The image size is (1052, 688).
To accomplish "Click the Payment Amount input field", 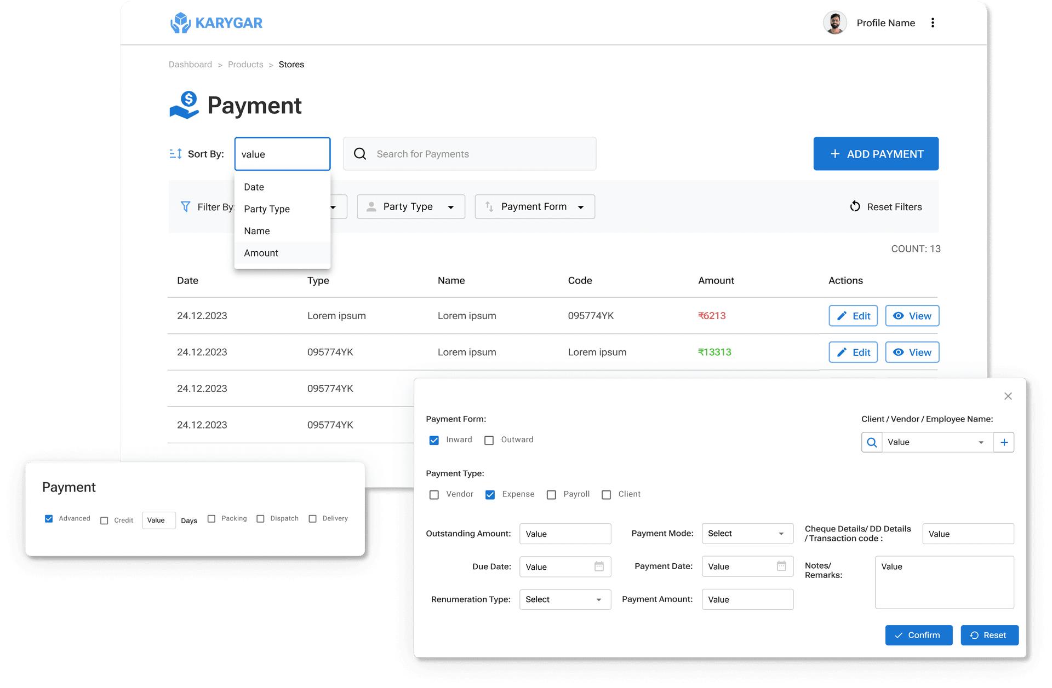I will click(747, 599).
